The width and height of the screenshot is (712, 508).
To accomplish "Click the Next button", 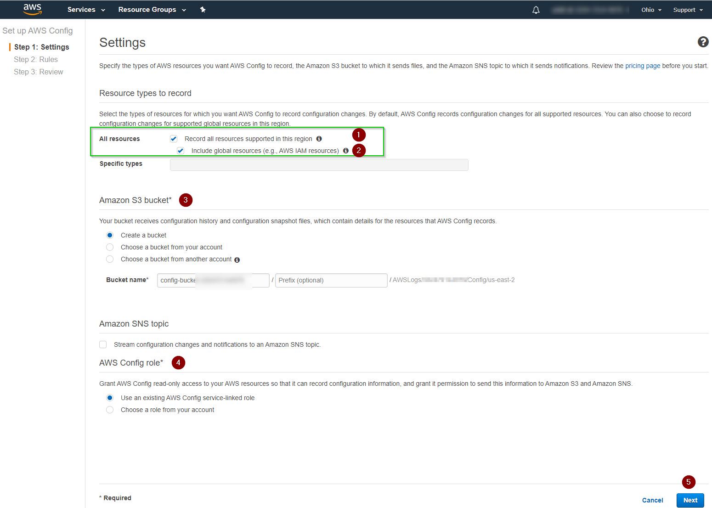I will coord(690,500).
